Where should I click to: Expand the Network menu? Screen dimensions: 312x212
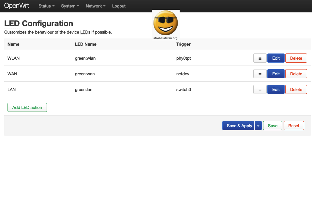(96, 6)
